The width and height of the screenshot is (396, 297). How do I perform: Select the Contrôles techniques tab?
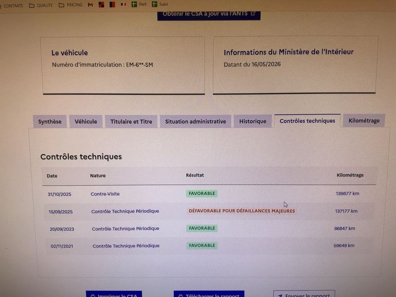(307, 121)
